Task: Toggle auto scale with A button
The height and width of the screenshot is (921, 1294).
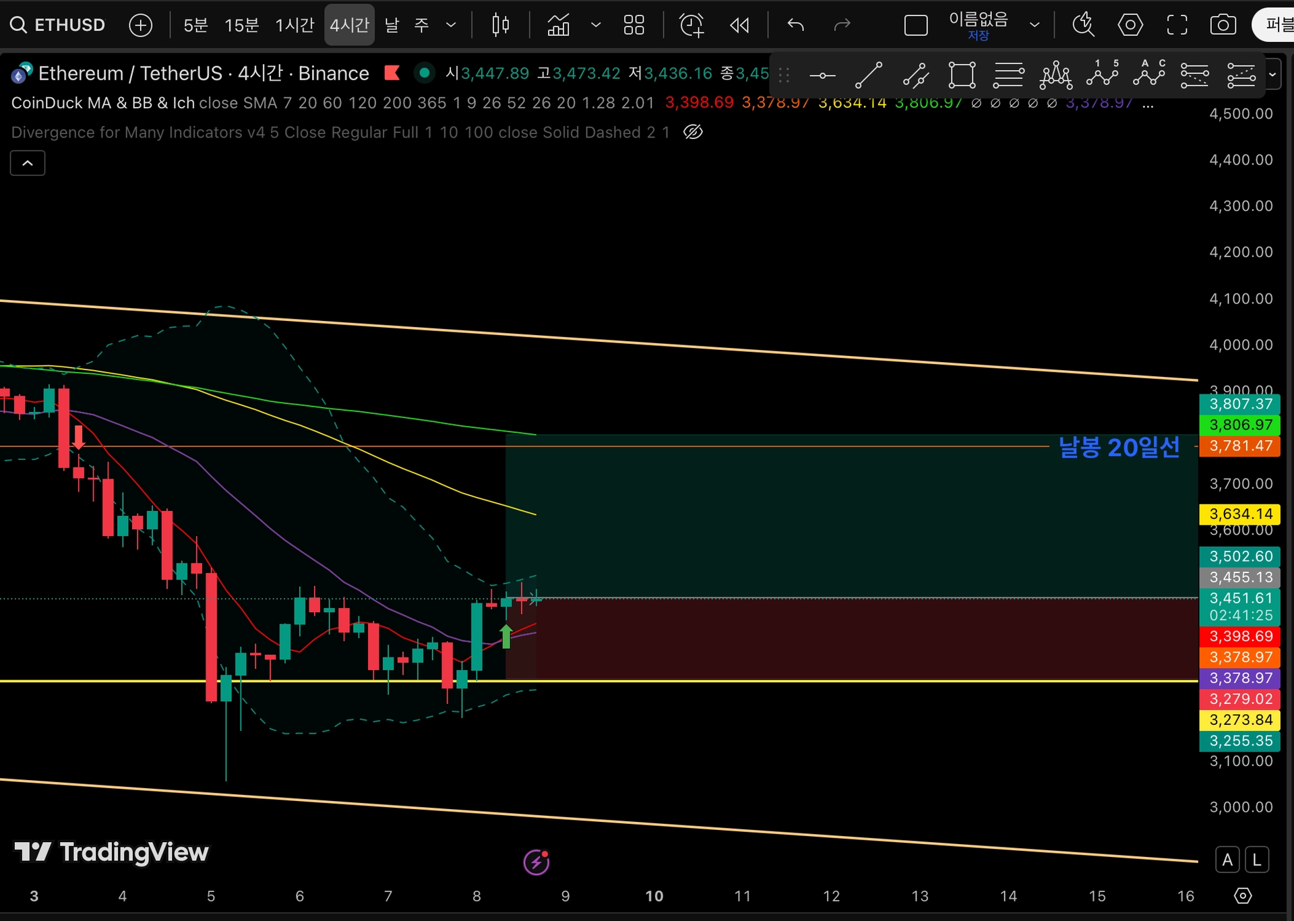Action: pyautogui.click(x=1227, y=860)
